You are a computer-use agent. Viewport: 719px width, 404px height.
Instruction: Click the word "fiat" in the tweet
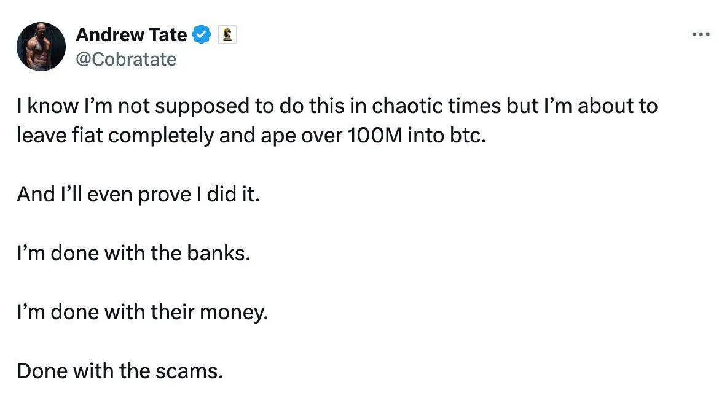[87, 136]
